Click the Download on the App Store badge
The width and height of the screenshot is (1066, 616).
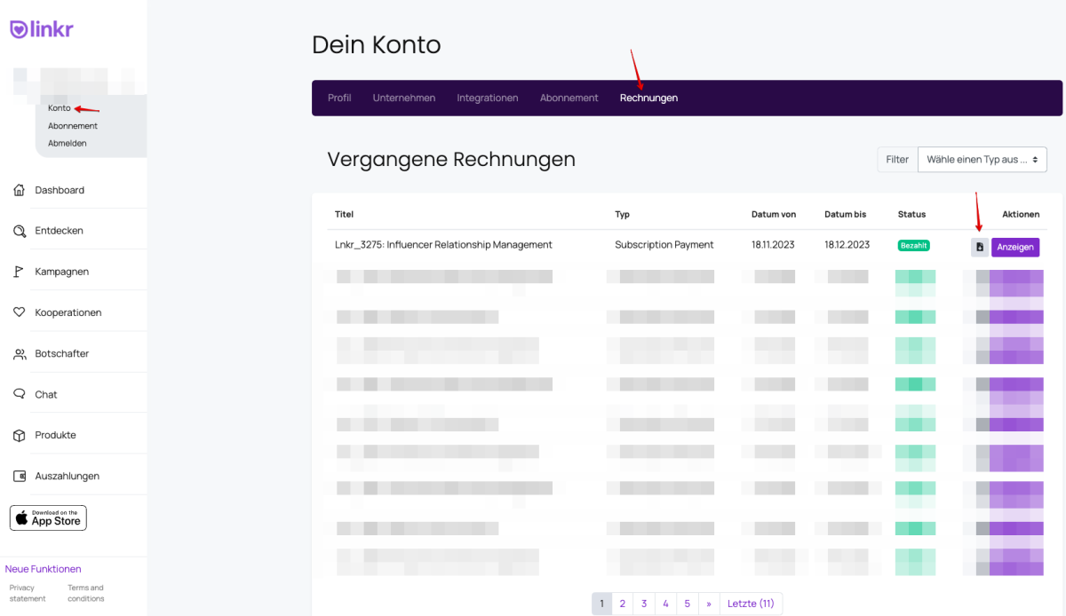48,517
